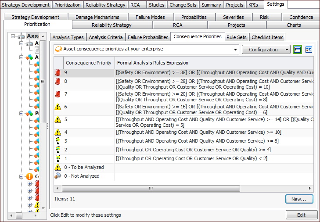Click the Edit button
This screenshot has width=320, height=222.
pyautogui.click(x=301, y=215)
